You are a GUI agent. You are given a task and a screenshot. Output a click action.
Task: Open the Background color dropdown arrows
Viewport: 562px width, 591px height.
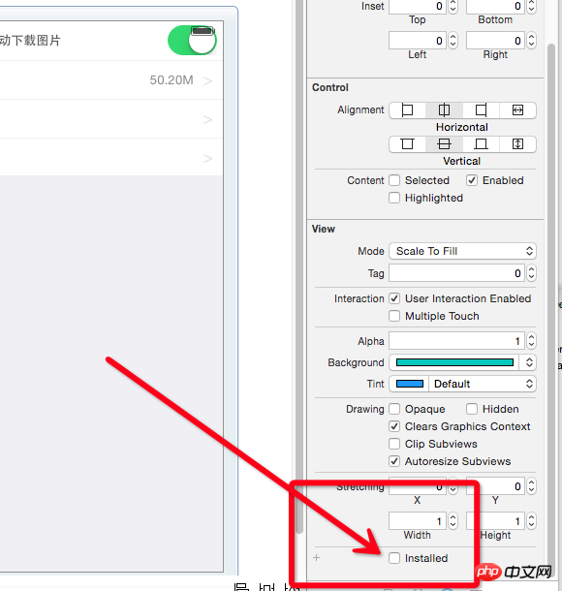point(529,362)
